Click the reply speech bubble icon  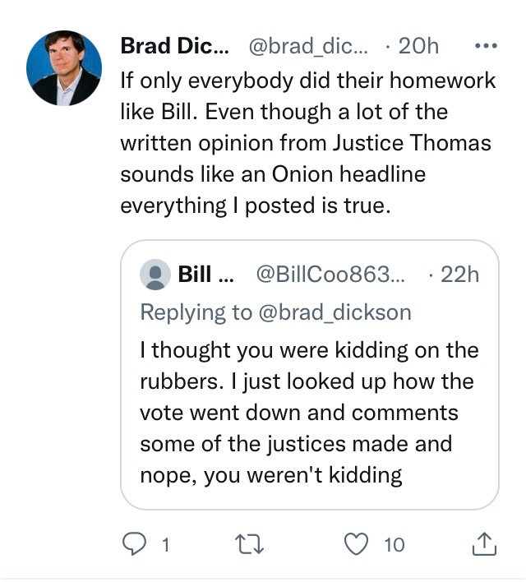(x=135, y=543)
